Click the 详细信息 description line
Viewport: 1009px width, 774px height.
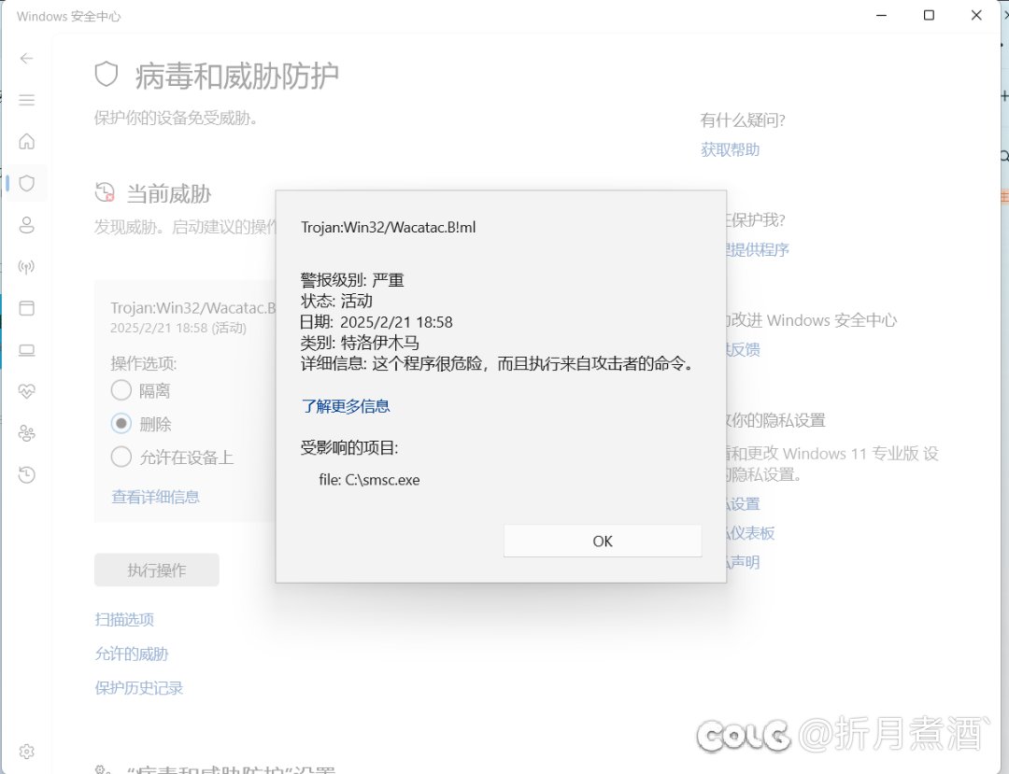tap(498, 364)
